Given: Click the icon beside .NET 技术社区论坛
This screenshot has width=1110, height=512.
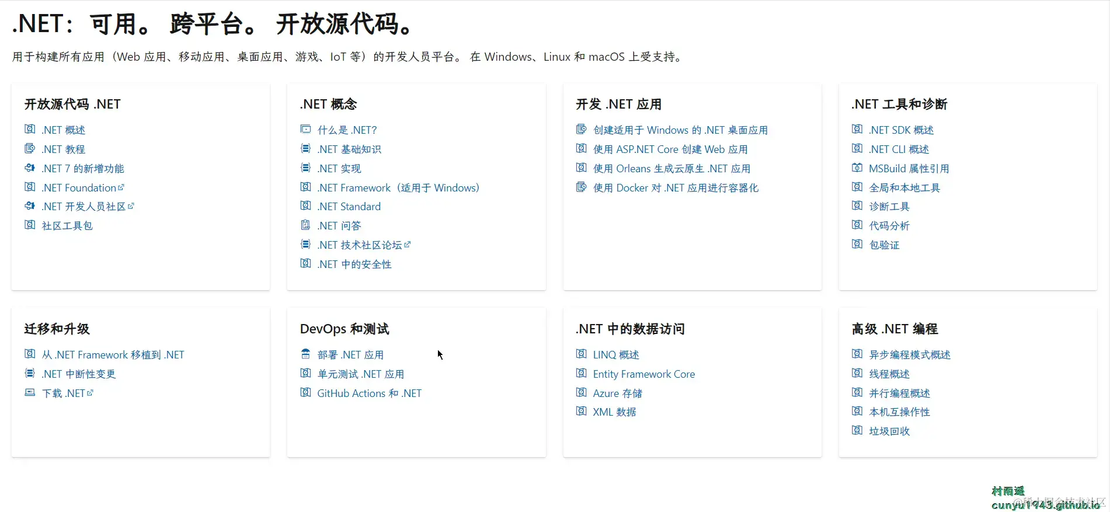Looking at the screenshot, I should (305, 244).
